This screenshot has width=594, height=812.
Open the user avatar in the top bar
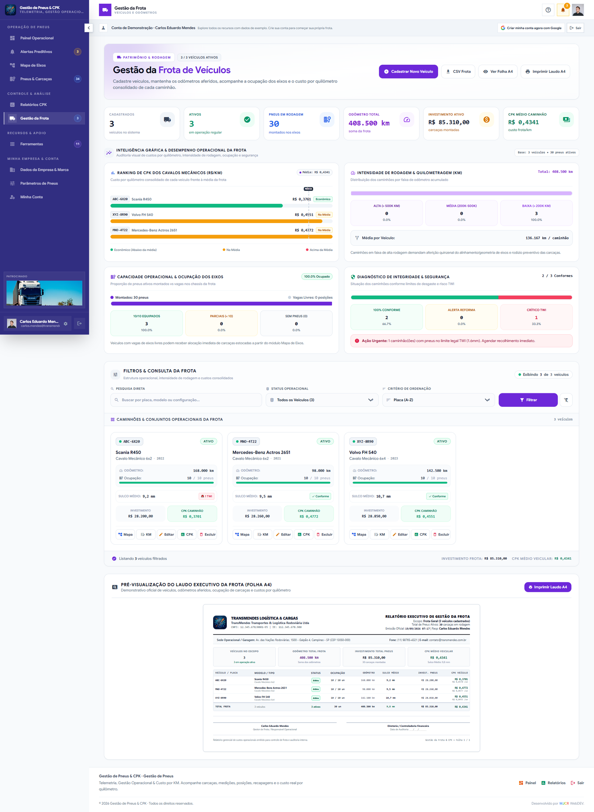coord(578,10)
